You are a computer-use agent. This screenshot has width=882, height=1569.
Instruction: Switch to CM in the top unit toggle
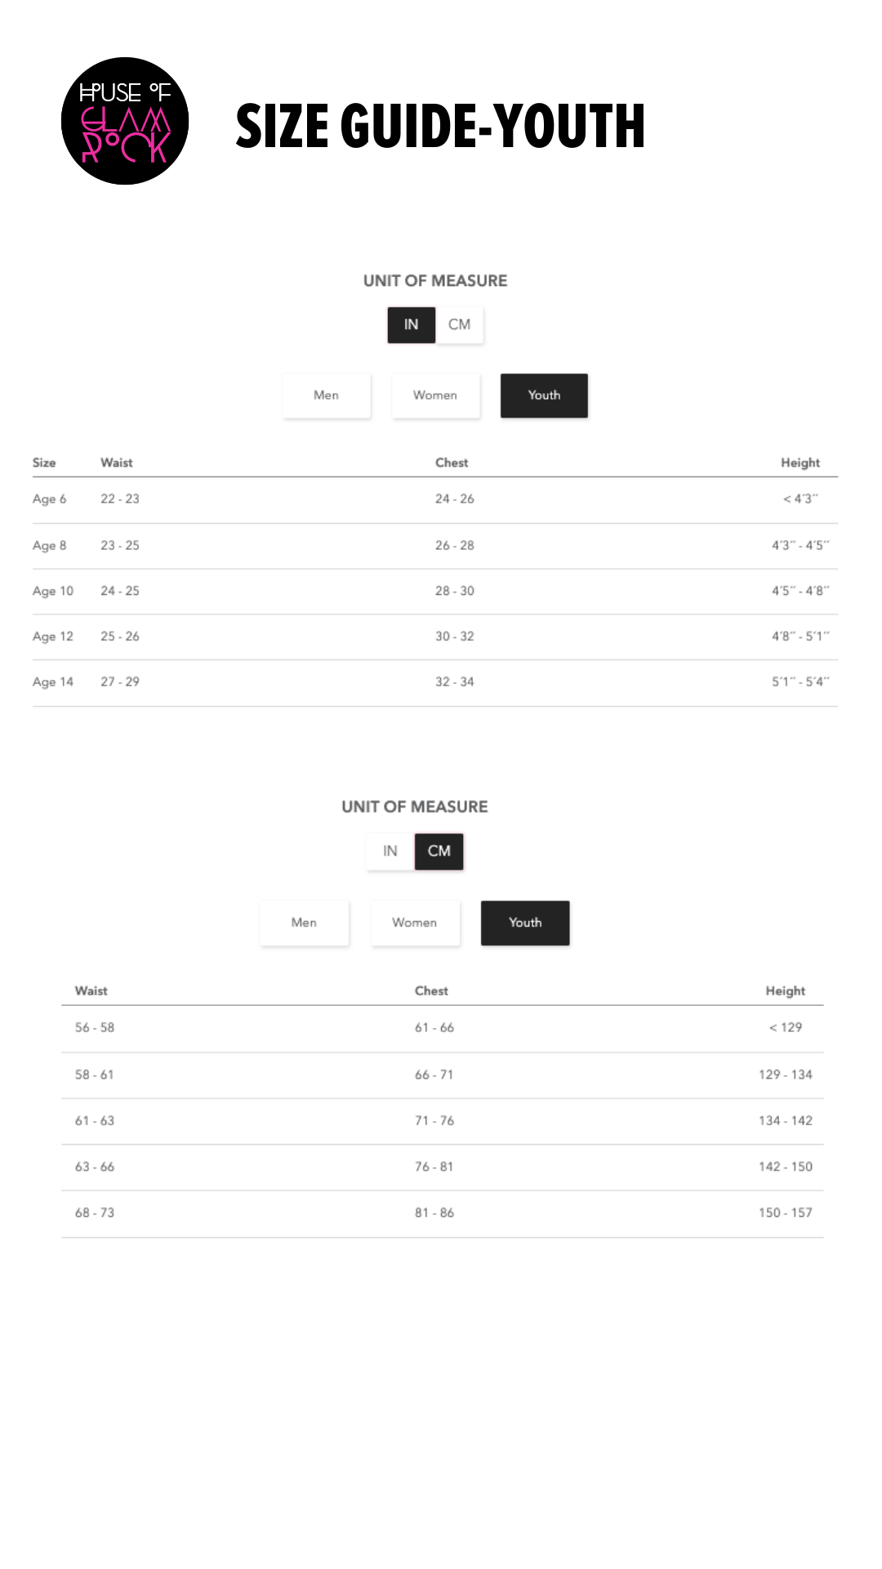(460, 324)
